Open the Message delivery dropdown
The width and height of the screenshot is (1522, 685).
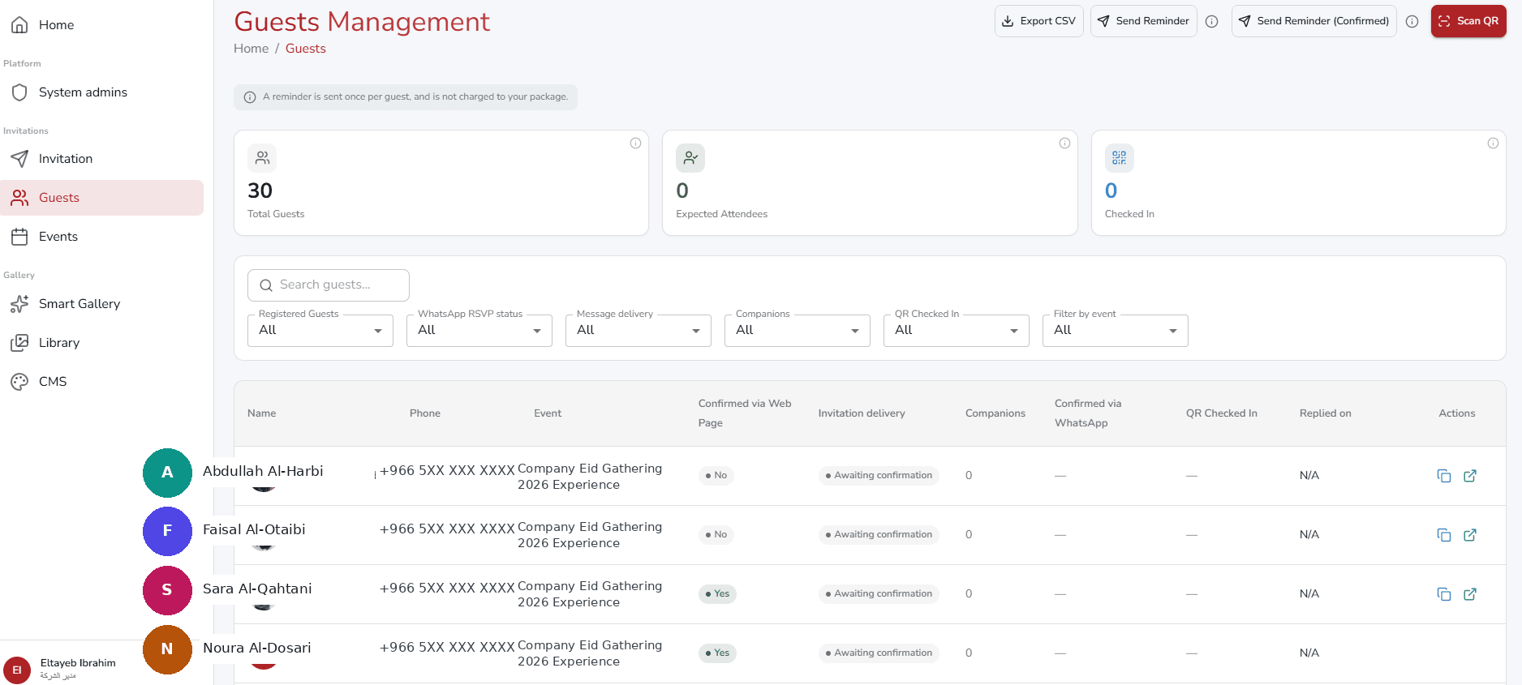point(638,330)
